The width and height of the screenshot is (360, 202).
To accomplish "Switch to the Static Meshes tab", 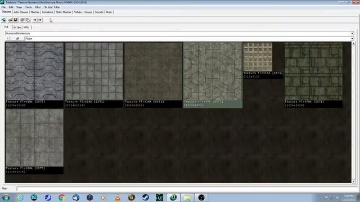I will [x=64, y=12].
